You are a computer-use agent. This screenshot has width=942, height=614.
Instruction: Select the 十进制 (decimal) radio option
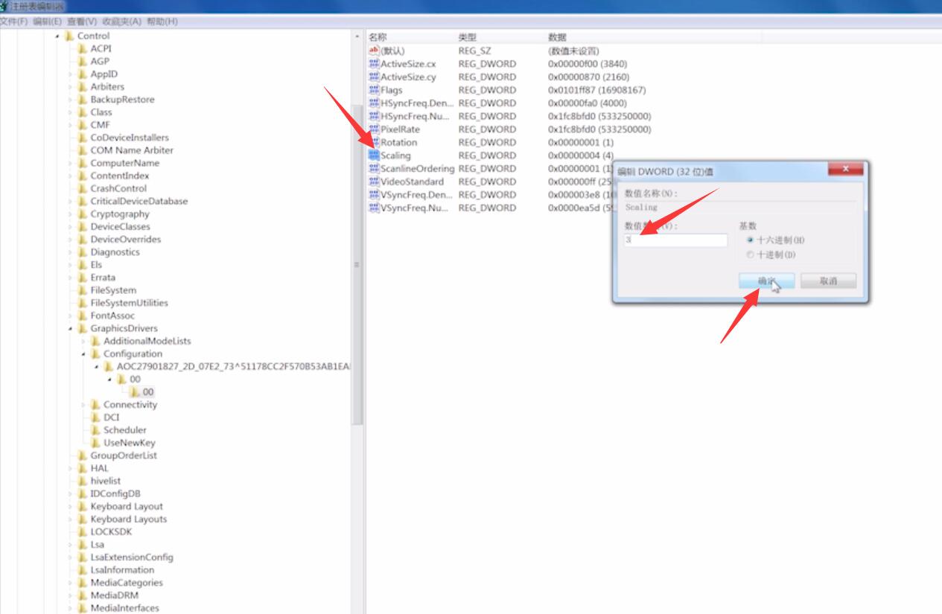coord(751,255)
